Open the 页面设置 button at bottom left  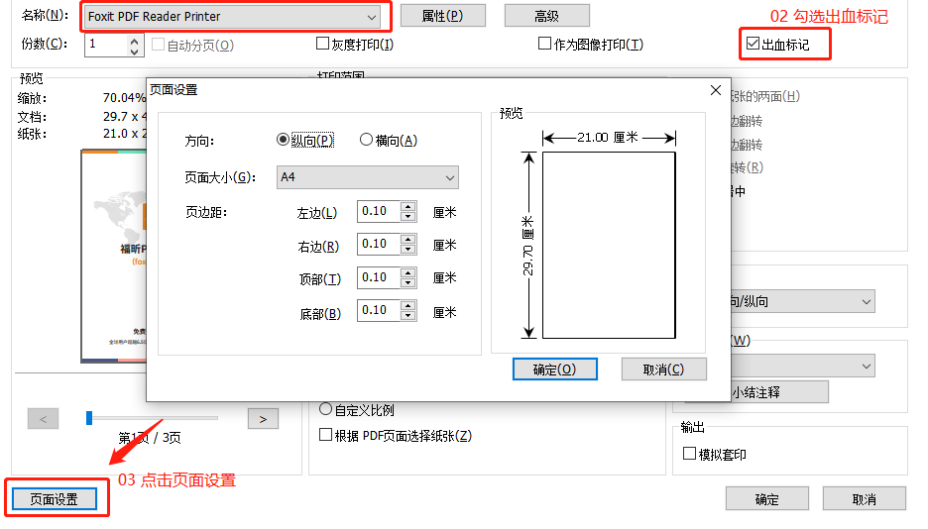point(54,499)
